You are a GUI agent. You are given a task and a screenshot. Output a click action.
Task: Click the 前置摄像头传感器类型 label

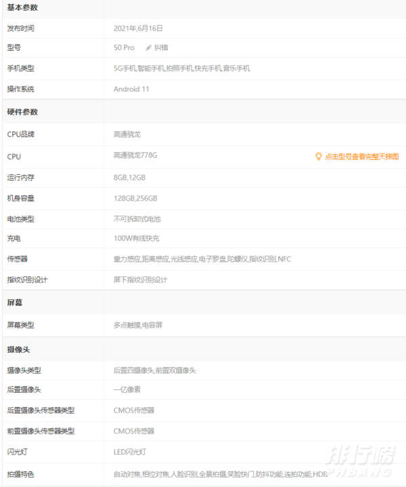click(41, 431)
